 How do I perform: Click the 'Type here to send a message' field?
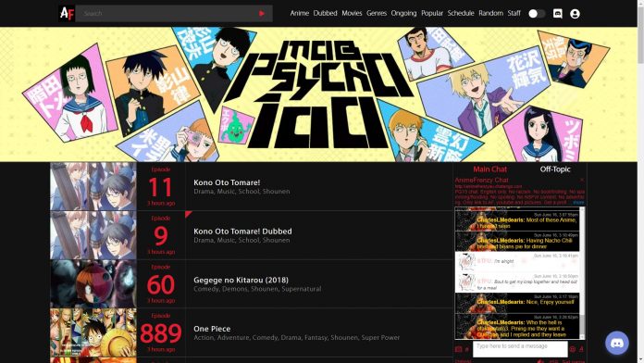pos(520,349)
